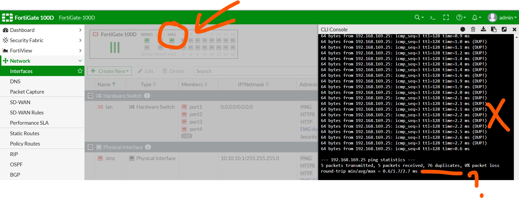Click the WAN1 port icon in faceplate
The width and height of the screenshot is (519, 198).
[x=147, y=41]
